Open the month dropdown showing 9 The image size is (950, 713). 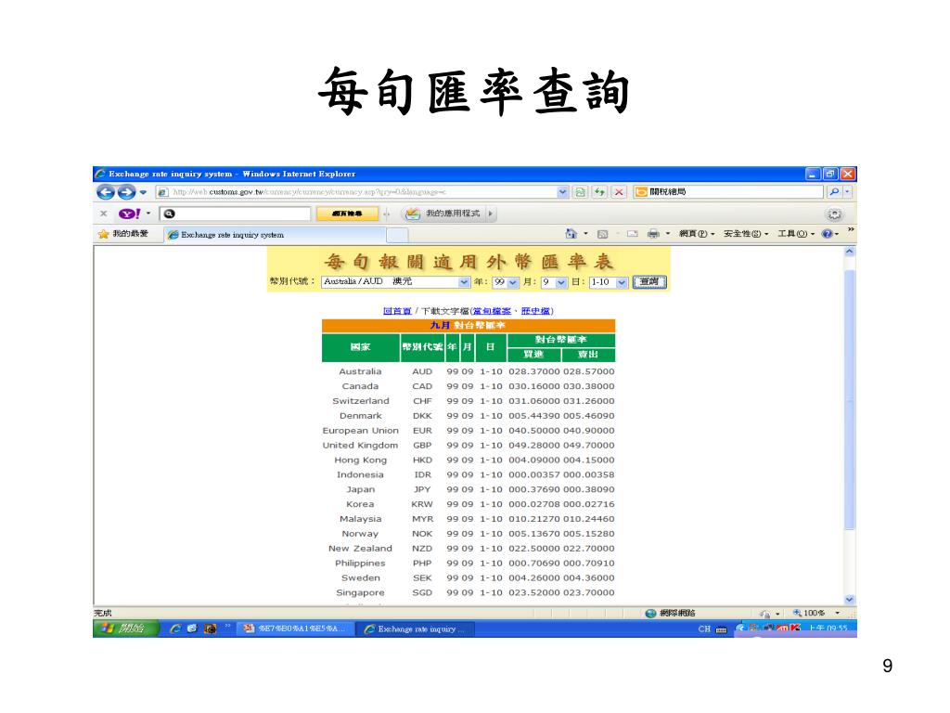click(x=554, y=282)
